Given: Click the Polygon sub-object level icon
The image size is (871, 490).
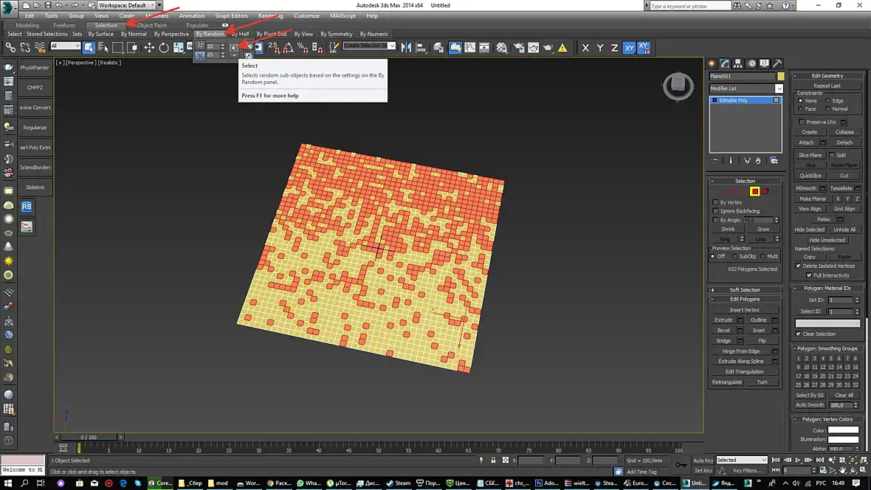Looking at the screenshot, I should point(754,191).
